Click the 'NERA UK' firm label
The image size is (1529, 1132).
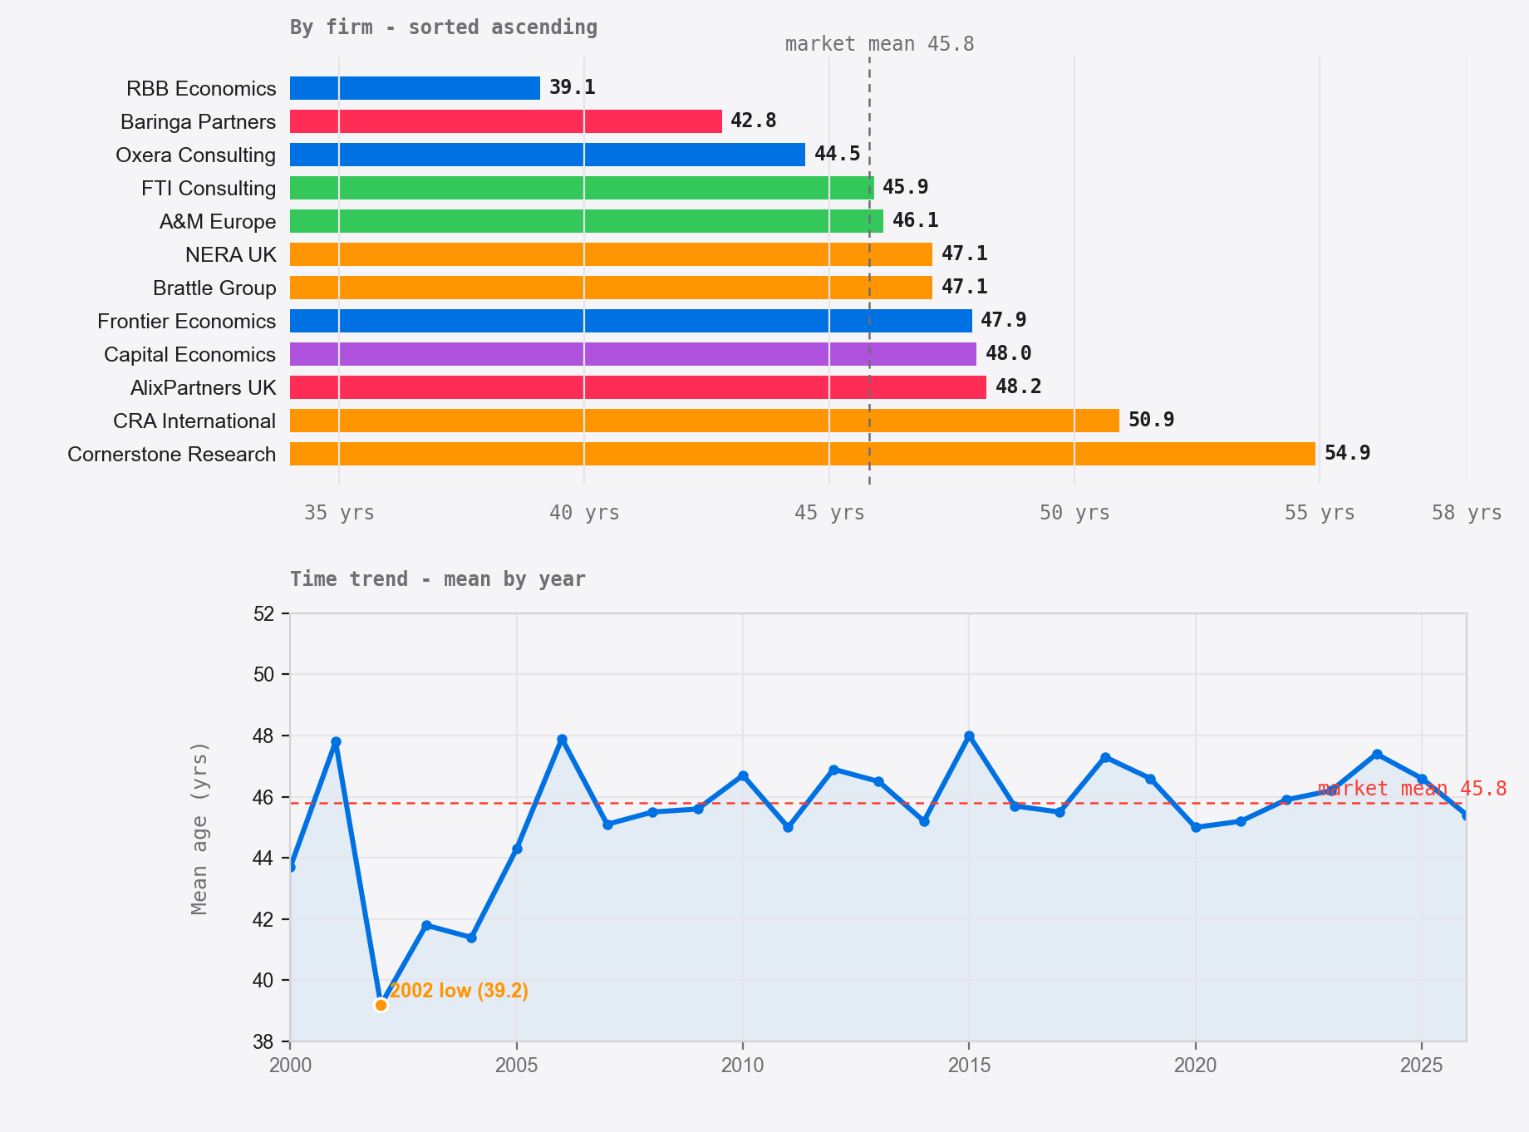point(231,254)
